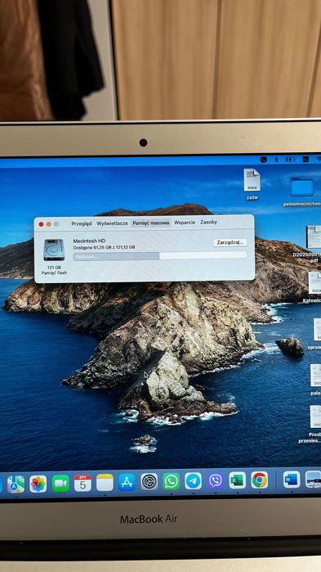Click the Bluetooth icon in the menu bar
321x572 pixels.
pos(276,160)
